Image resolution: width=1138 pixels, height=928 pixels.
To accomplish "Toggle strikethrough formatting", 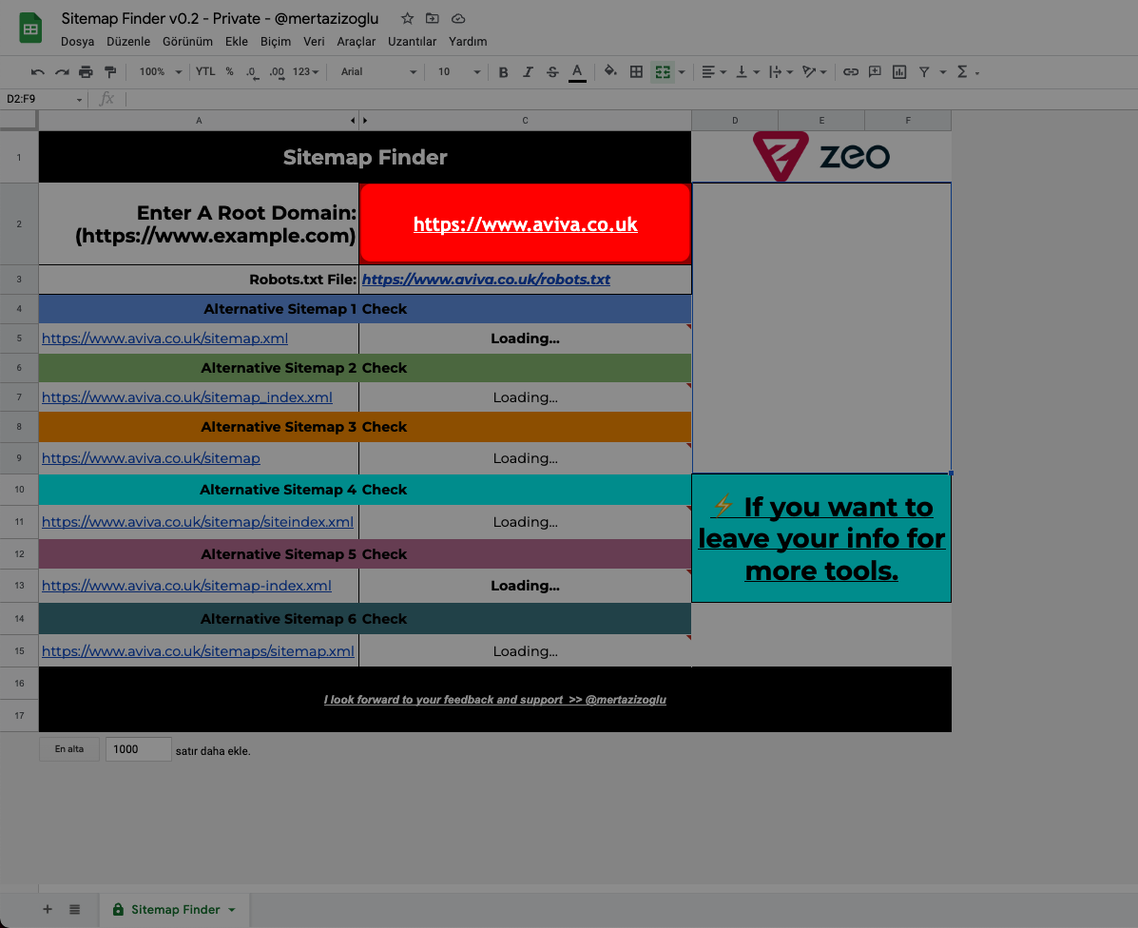I will pyautogui.click(x=552, y=72).
